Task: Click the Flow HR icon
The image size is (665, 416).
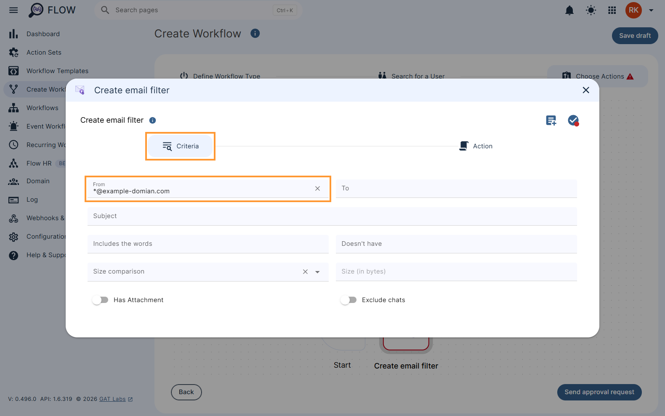Action: 13,163
